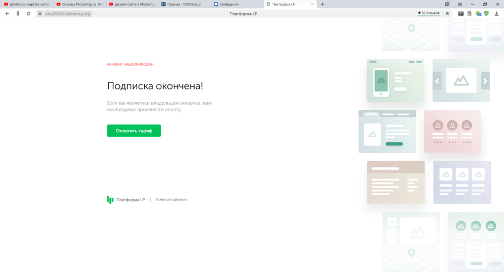Open the bookmarks collections icon in title bar
Image resolution: width=504 pixels, height=272 pixels.
447,4
